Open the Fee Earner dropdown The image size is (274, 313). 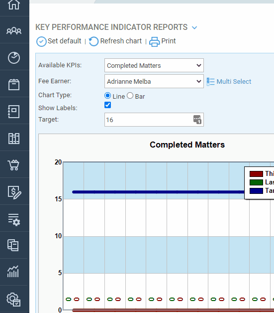[154, 81]
